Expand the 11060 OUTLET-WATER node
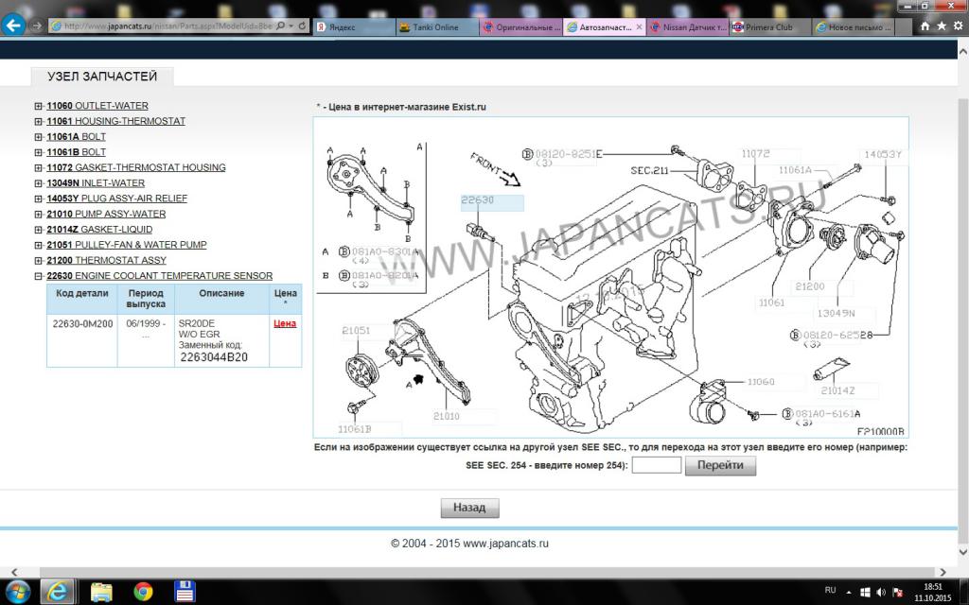Image resolution: width=969 pixels, height=605 pixels. pyautogui.click(x=38, y=106)
